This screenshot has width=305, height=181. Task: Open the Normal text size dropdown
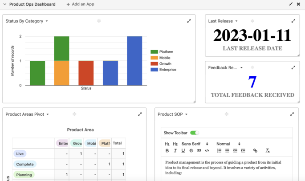pos(228,144)
